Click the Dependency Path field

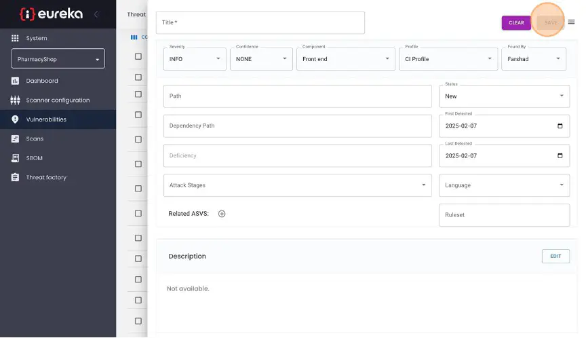click(297, 126)
